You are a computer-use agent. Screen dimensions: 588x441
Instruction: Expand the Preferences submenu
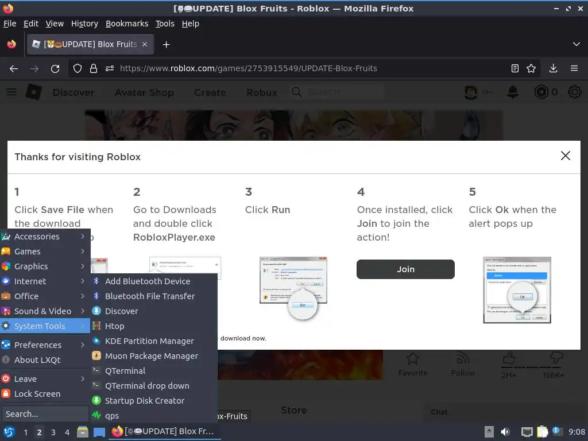(45, 345)
